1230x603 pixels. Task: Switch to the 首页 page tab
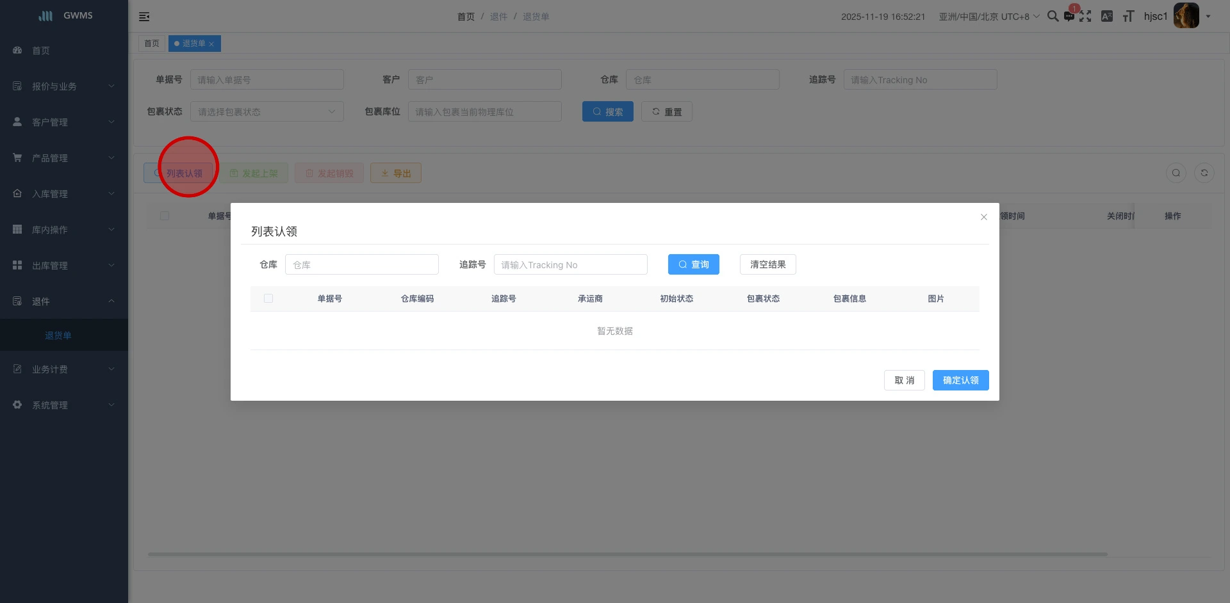click(x=152, y=44)
